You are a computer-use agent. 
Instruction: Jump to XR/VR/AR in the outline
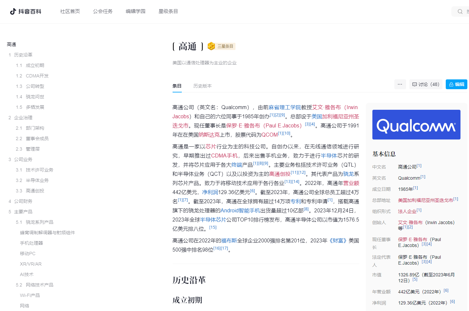pos(31,264)
